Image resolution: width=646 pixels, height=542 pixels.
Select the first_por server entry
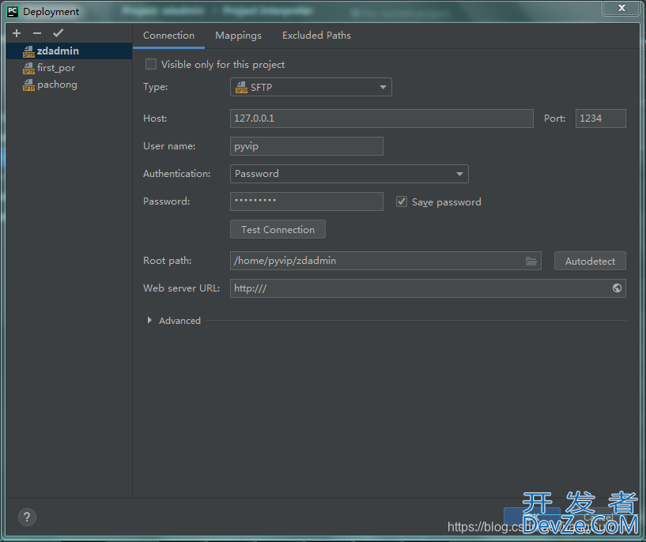(70, 68)
